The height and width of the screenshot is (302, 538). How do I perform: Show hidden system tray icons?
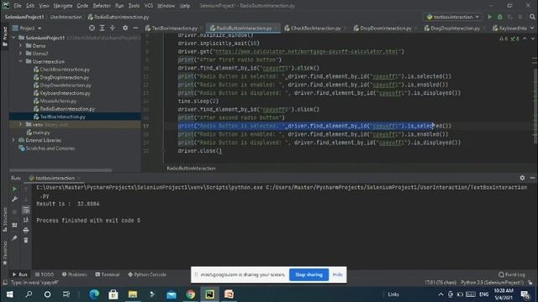click(x=440, y=294)
